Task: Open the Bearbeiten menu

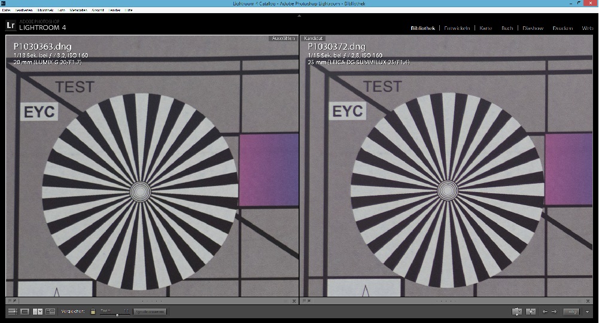Action: click(x=23, y=11)
